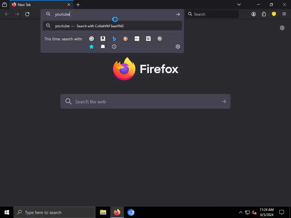Click the Search the web field
291x218 pixels.
145,101
